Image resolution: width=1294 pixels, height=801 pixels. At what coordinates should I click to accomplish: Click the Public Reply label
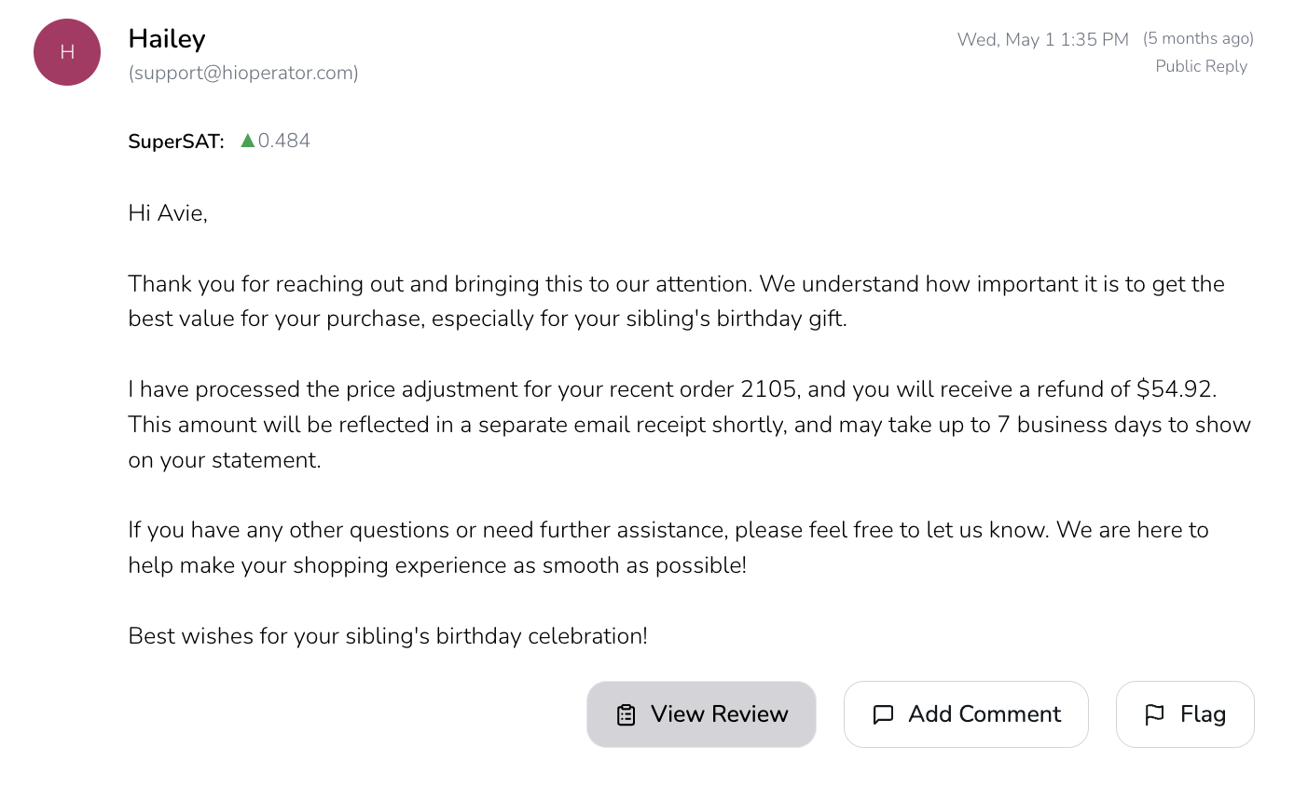[x=1201, y=66]
